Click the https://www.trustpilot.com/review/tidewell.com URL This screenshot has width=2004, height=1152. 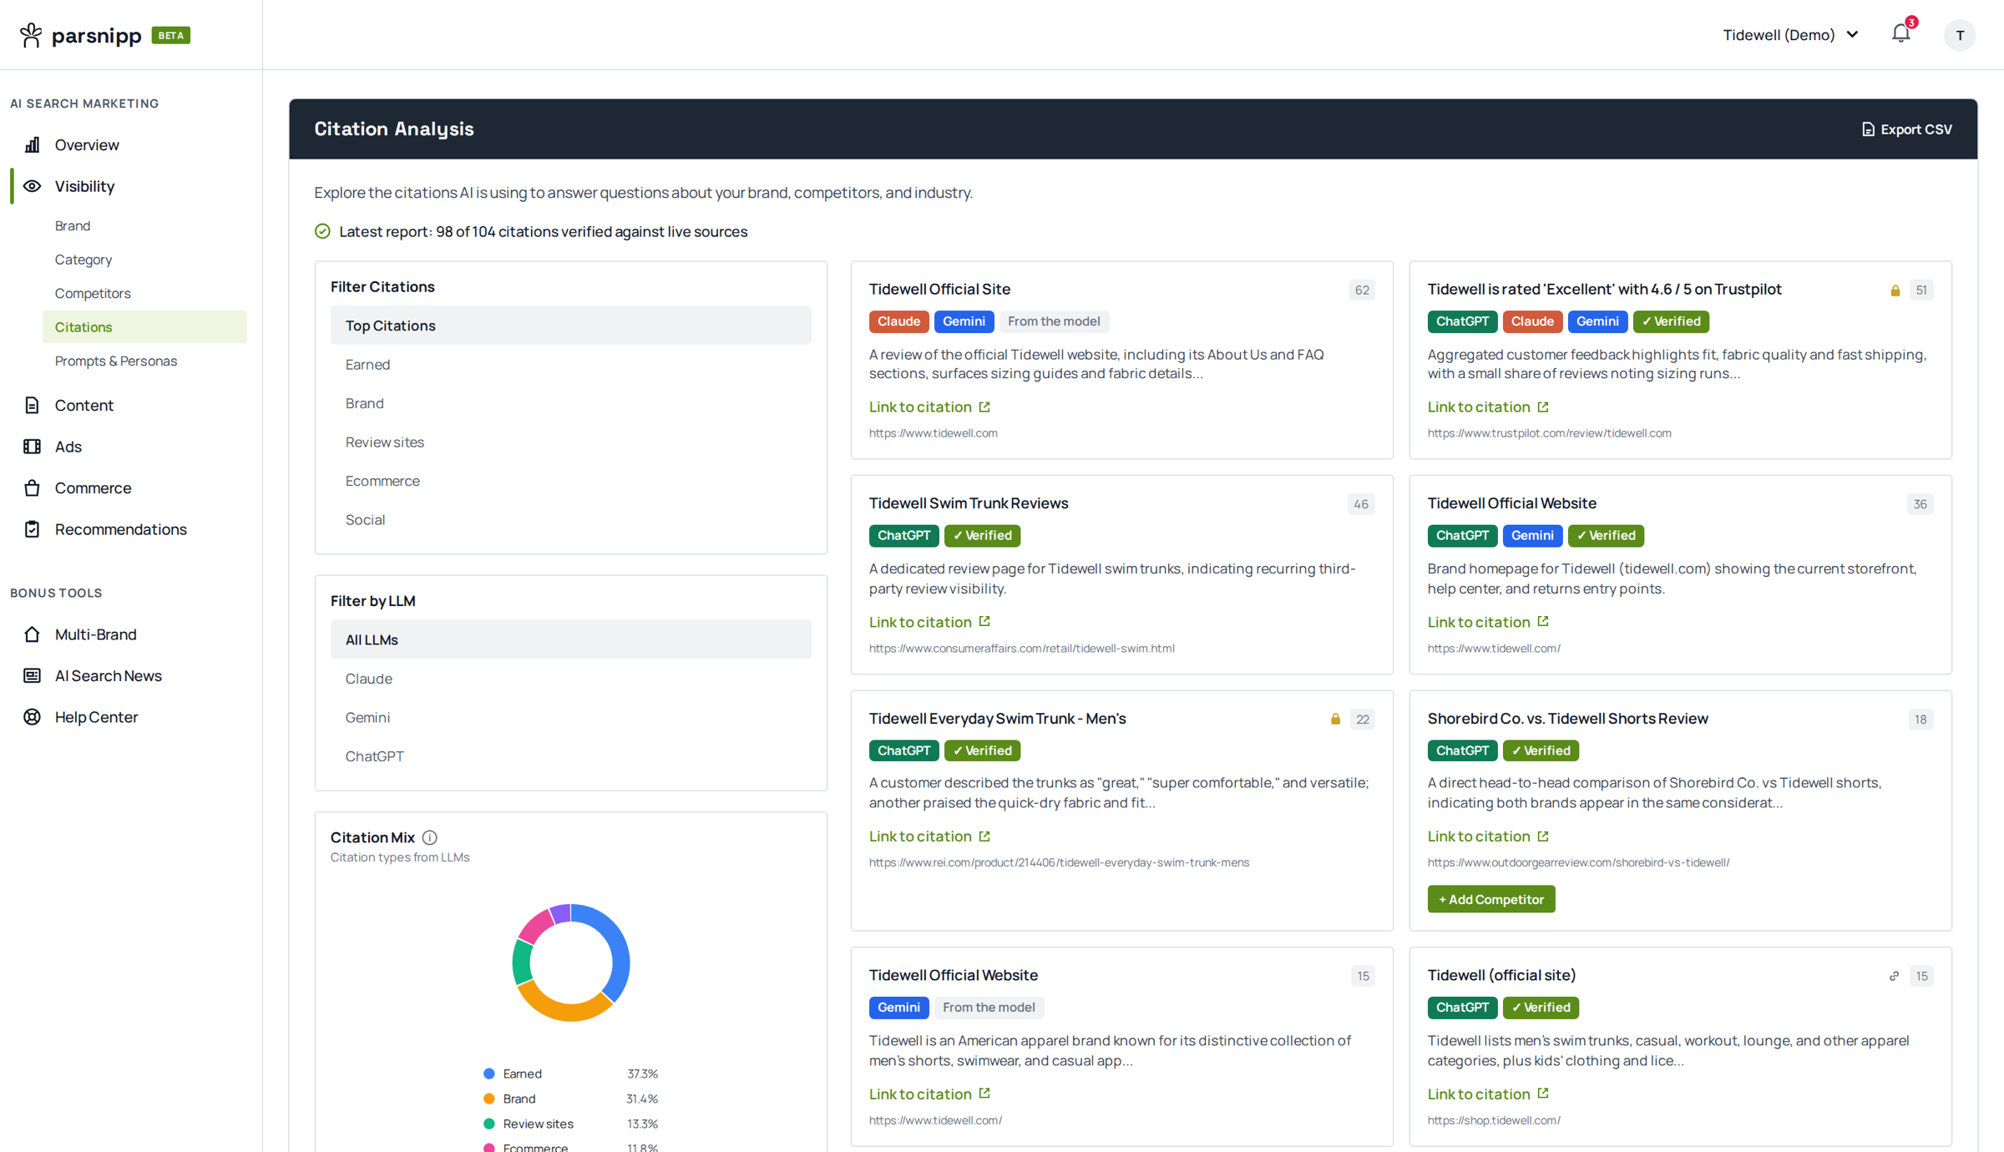(x=1549, y=433)
